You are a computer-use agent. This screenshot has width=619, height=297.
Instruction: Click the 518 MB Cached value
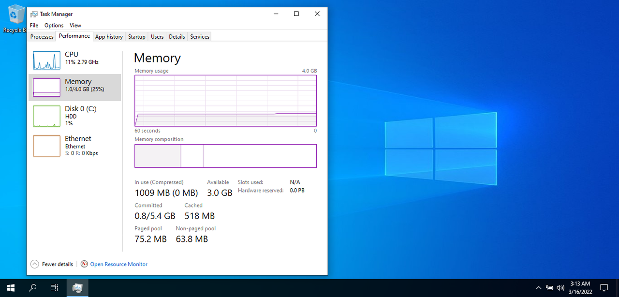pyautogui.click(x=199, y=216)
